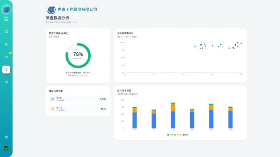Click the yellow notification badge on mail icon

[x=10, y=53]
